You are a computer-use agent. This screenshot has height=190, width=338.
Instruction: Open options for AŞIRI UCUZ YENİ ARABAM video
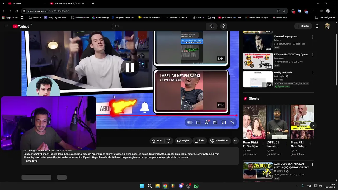pyautogui.click(x=312, y=164)
